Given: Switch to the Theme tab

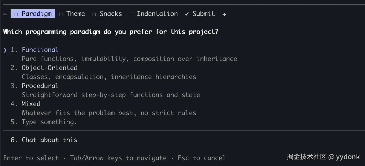Looking at the screenshot, I should 76,14.
